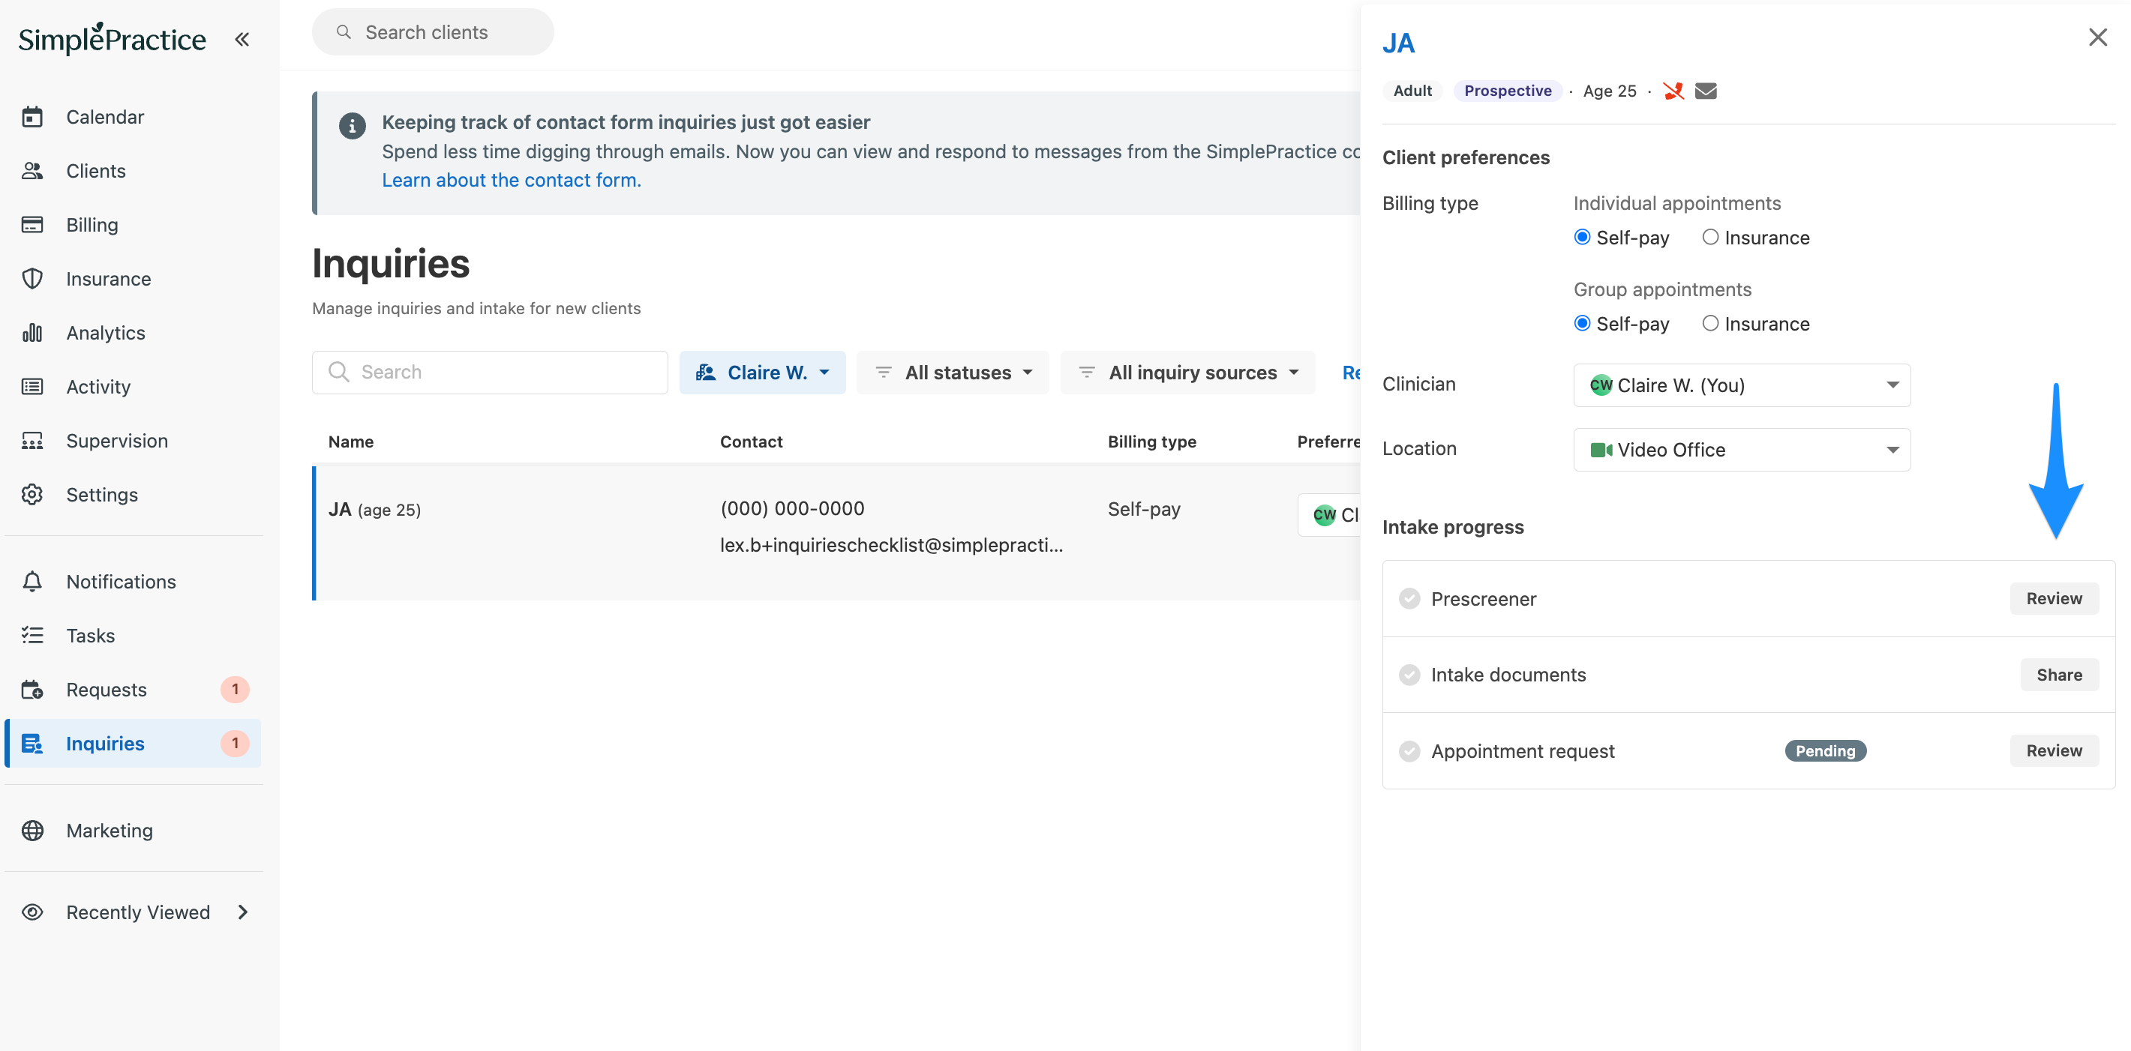Open the Claire W. clinician filter
The image size is (2131, 1051).
click(762, 372)
